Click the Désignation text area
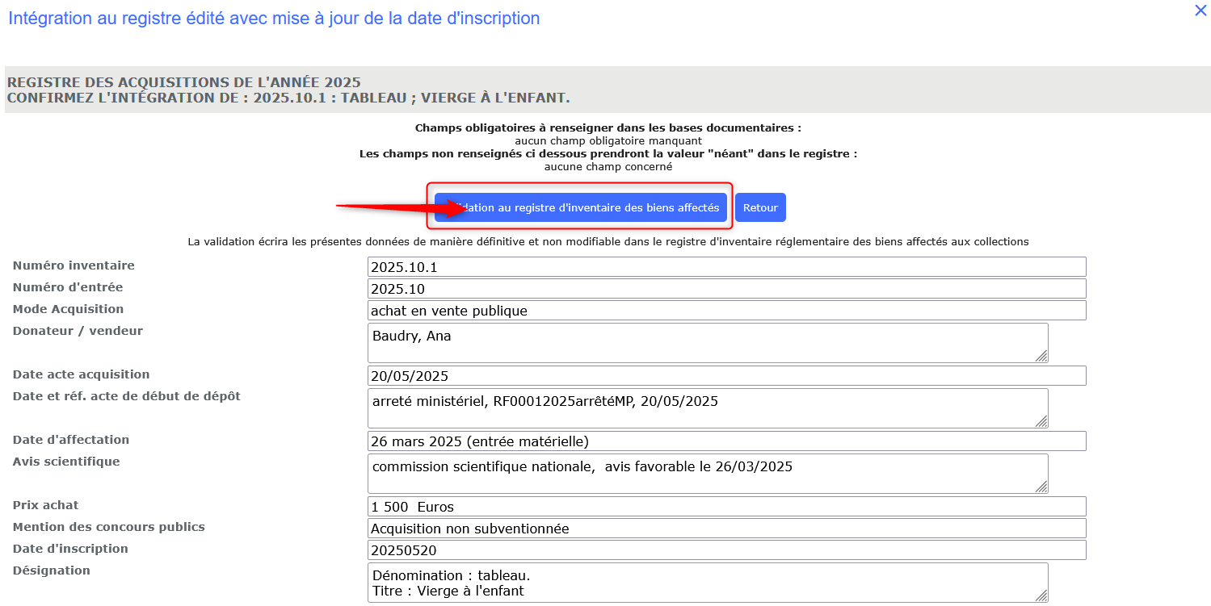This screenshot has width=1211, height=606. pyautogui.click(x=708, y=583)
